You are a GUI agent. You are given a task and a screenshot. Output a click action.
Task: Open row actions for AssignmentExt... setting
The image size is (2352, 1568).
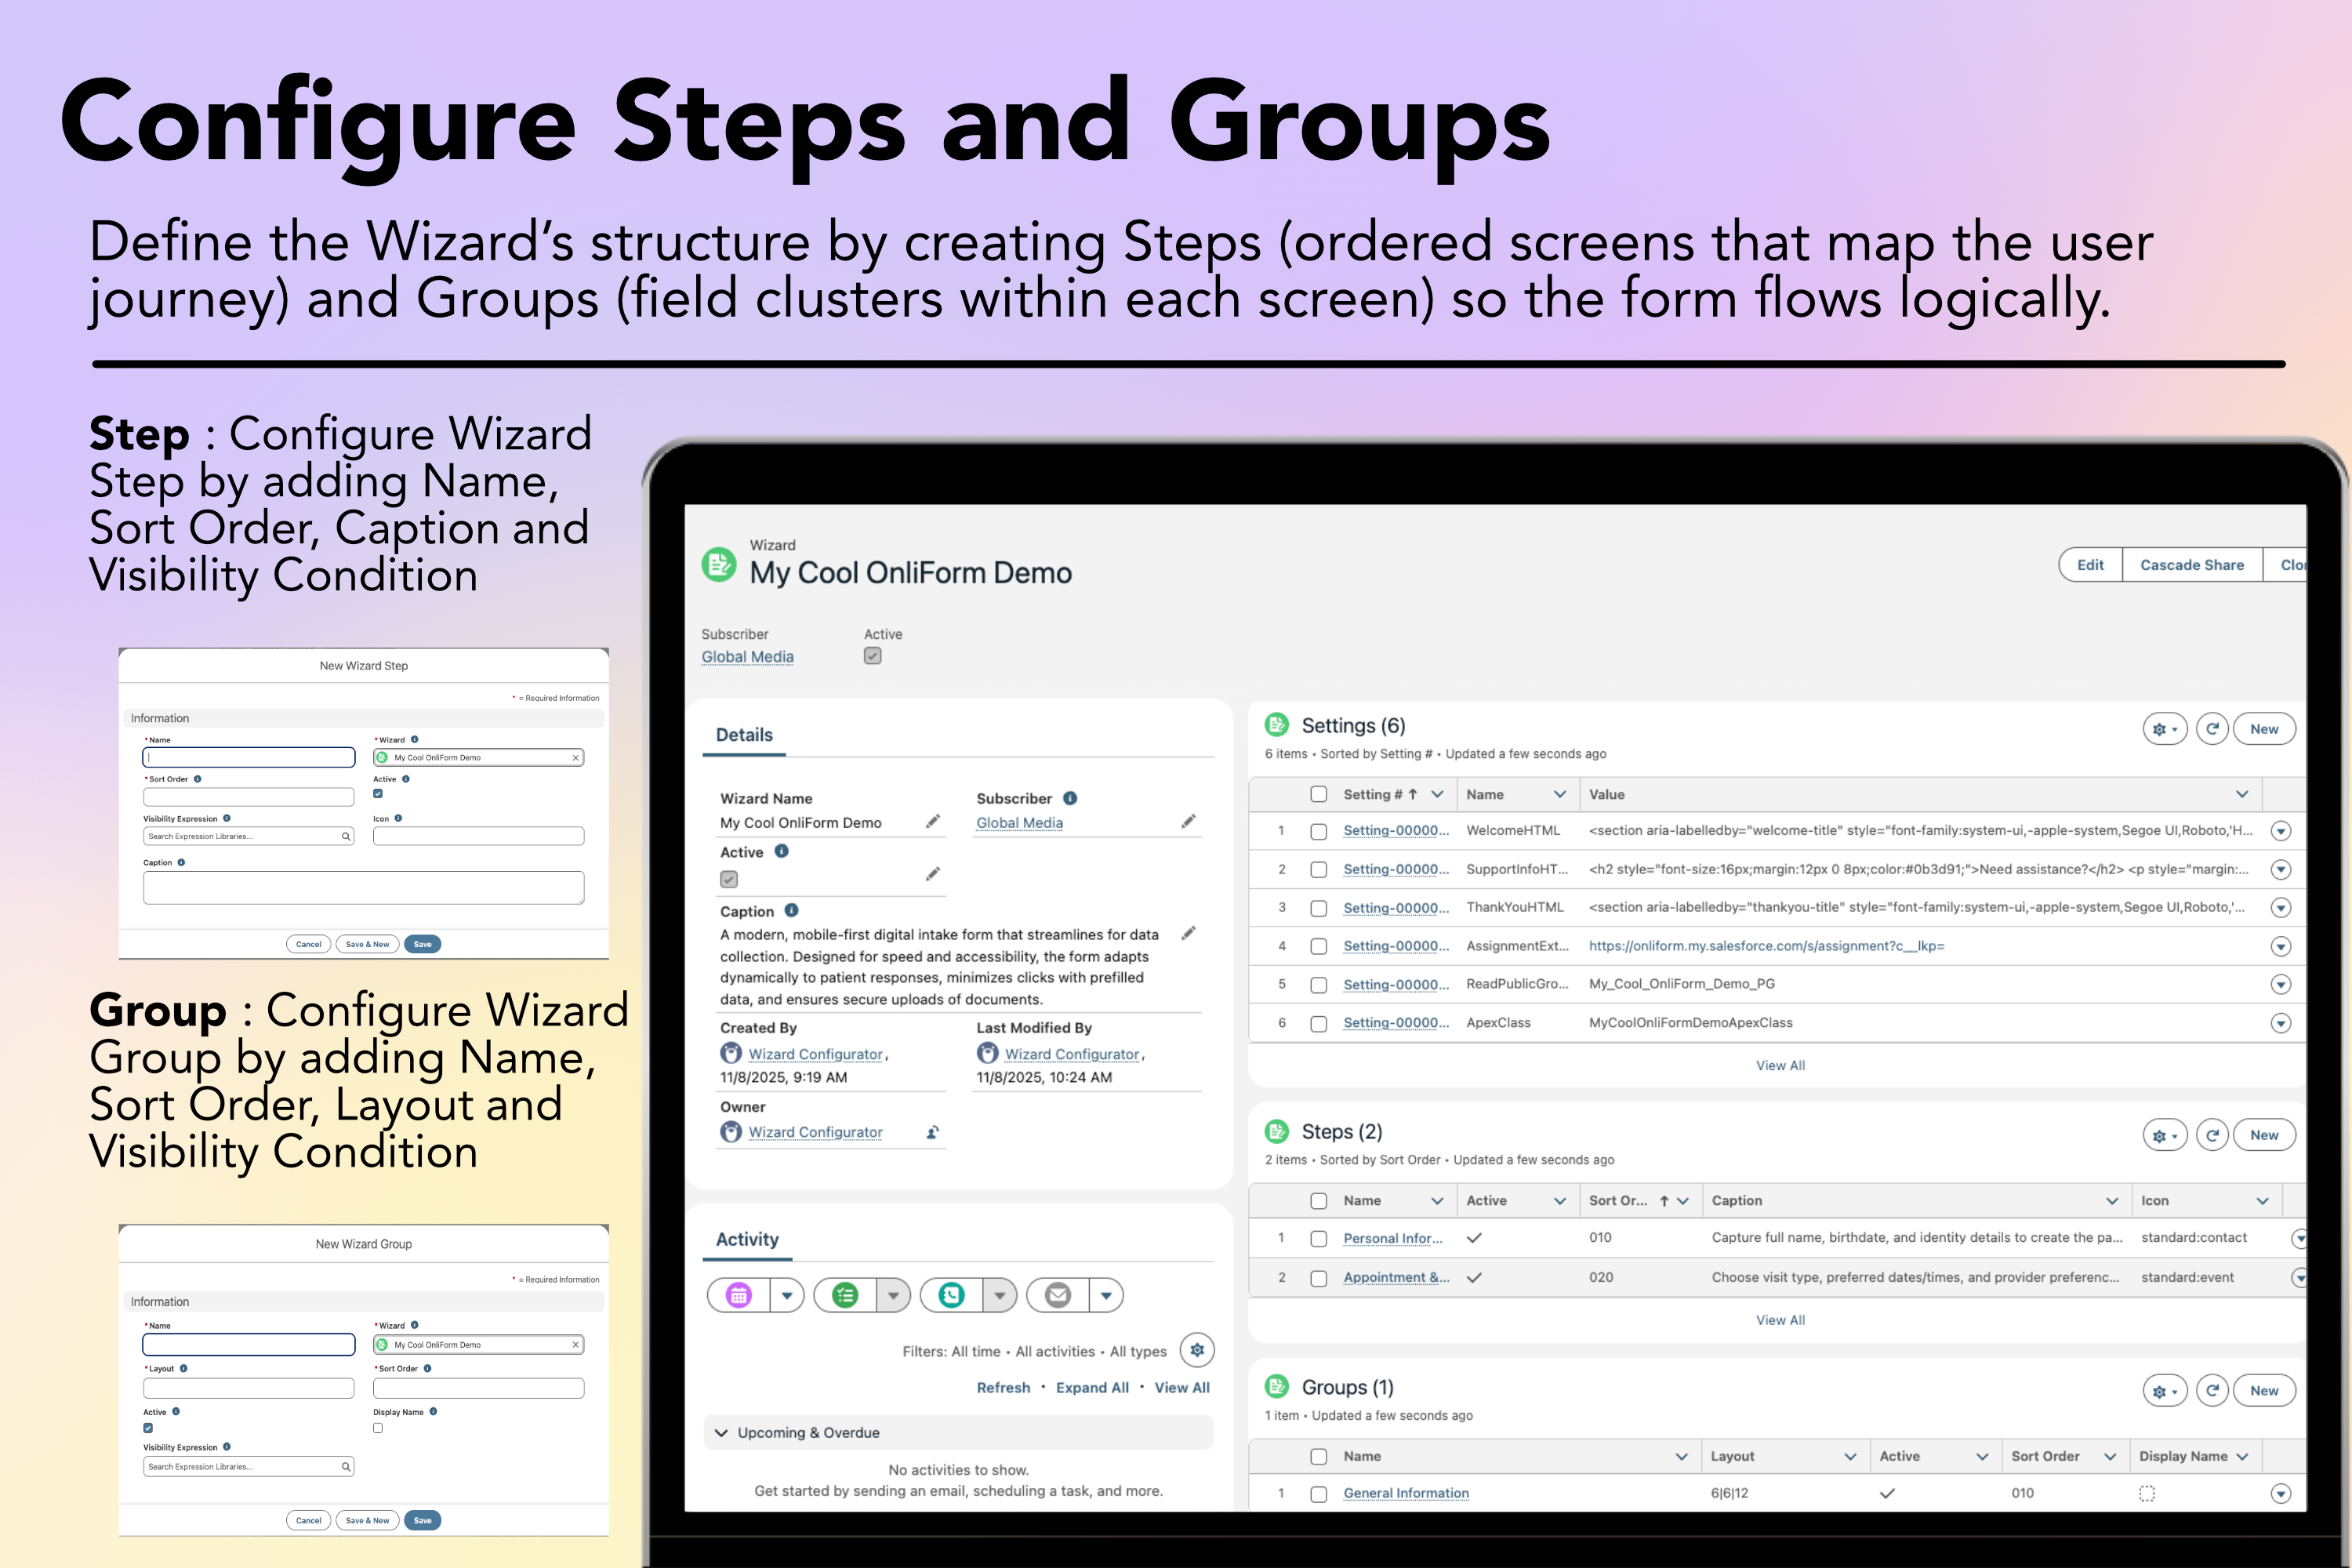[2281, 946]
